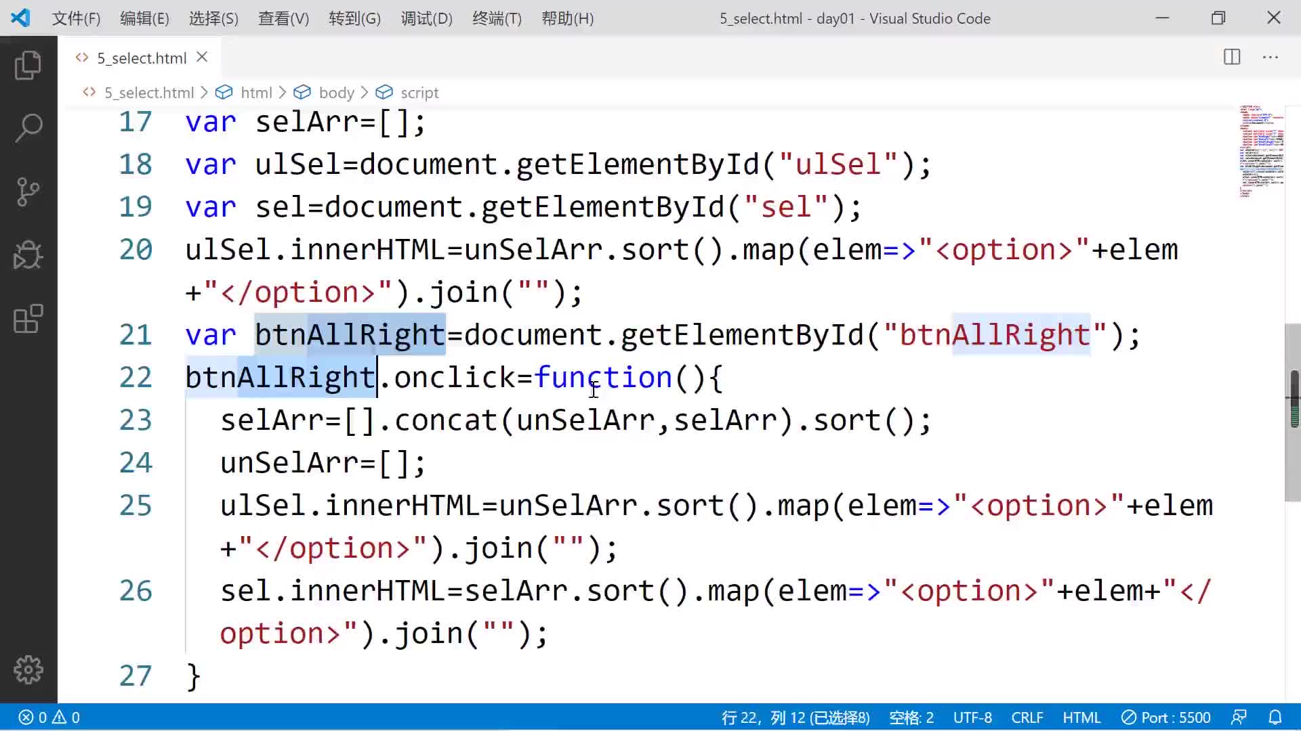Open the 调试(D) menu
This screenshot has height=731, width=1301.
tap(426, 18)
